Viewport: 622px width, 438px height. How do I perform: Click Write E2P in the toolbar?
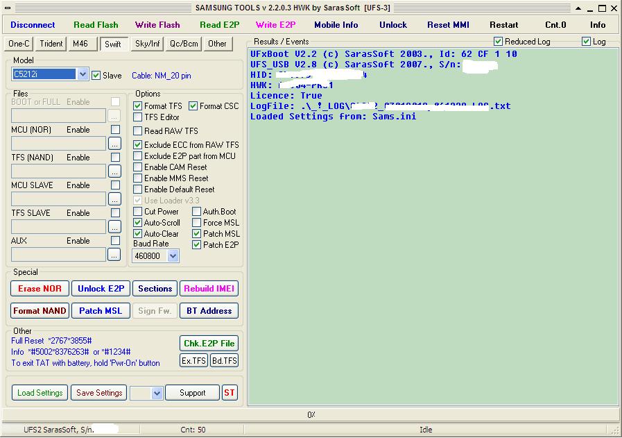276,24
